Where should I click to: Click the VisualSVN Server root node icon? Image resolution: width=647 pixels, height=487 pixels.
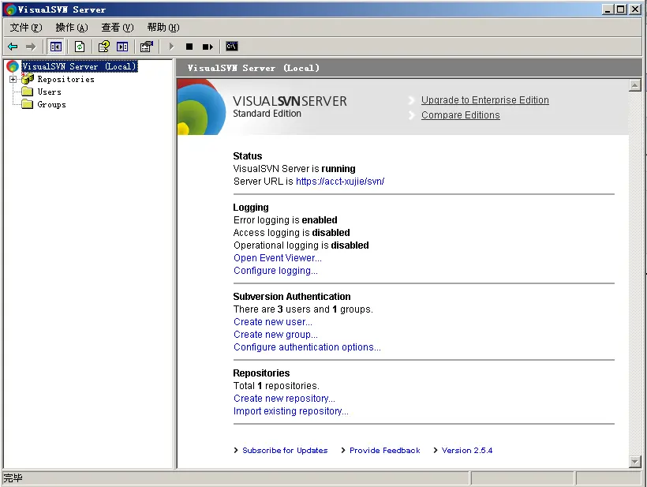(x=13, y=66)
